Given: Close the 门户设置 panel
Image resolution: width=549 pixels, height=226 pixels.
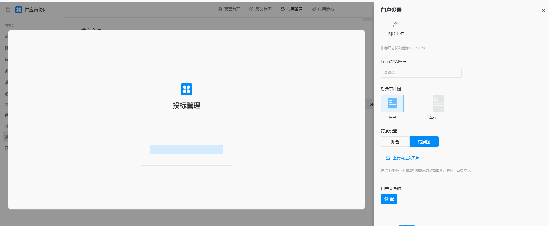Looking at the screenshot, I should pyautogui.click(x=543, y=10).
